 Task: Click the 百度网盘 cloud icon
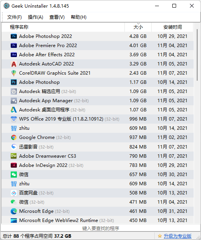pos(14,193)
